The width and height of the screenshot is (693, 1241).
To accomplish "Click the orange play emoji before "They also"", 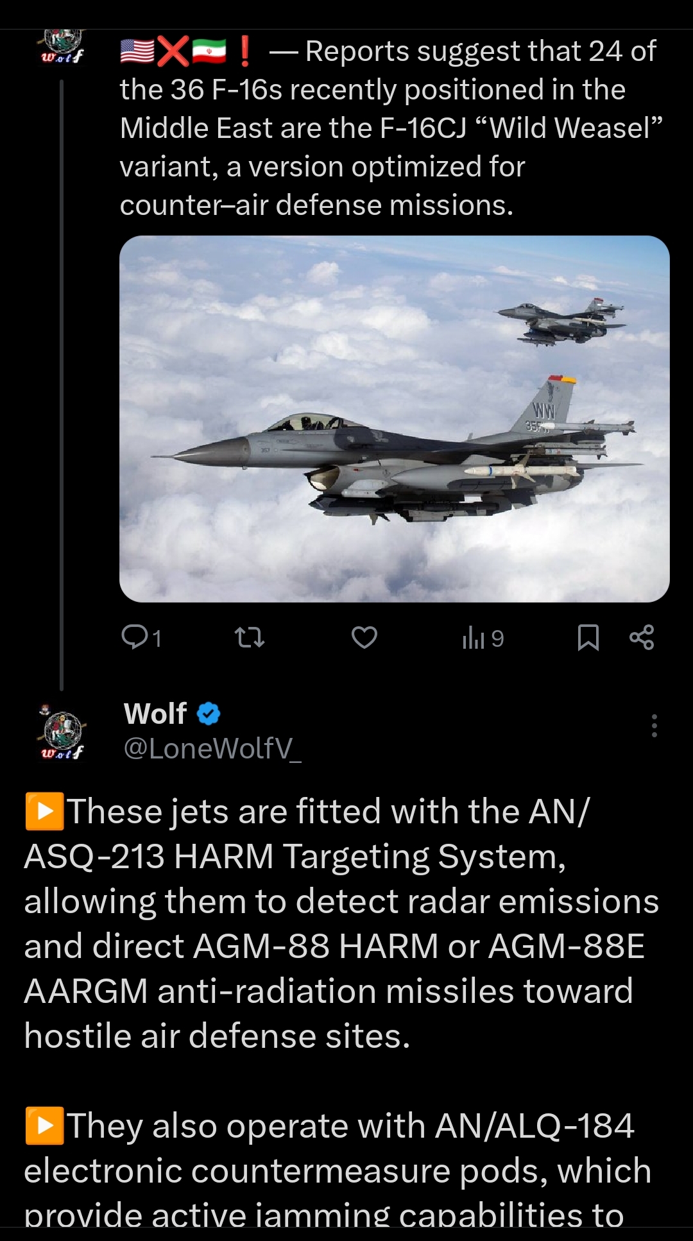I will tap(44, 1125).
